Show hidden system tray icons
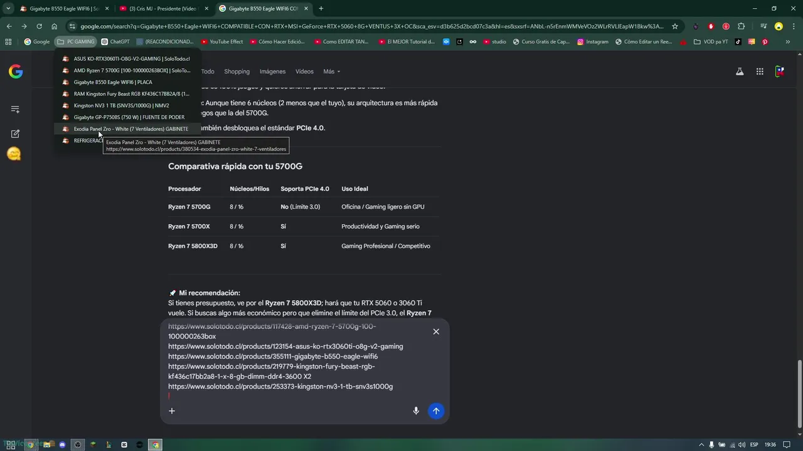 [x=701, y=445]
